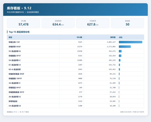Click the 占比 bar for 存储拆零-9#2F
151x122 pixels.
(125, 47)
